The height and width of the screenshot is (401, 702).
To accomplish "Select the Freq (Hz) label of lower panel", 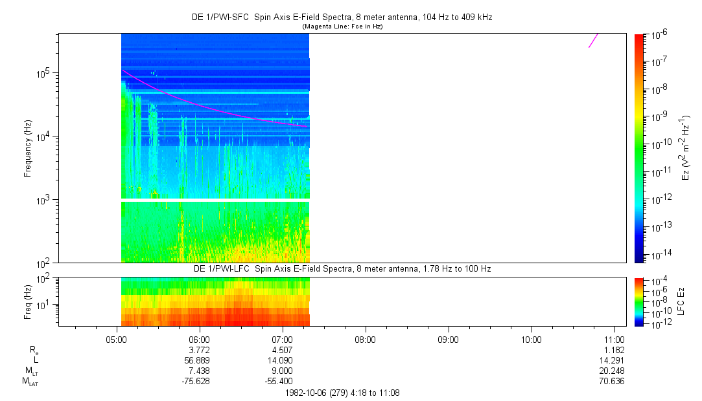I will click(29, 301).
